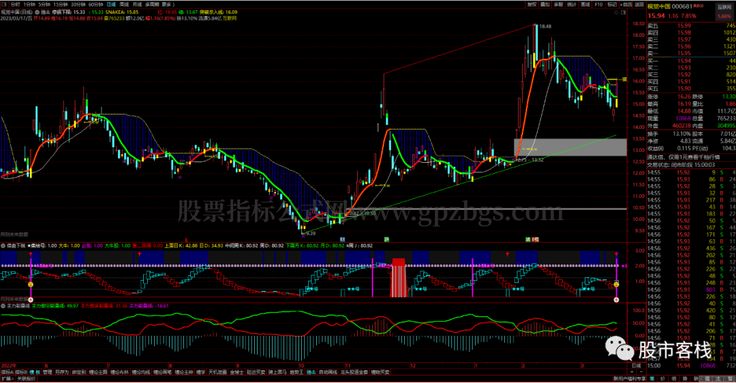
Task: Click the 另存为 save-as button
Action: (x=61, y=372)
